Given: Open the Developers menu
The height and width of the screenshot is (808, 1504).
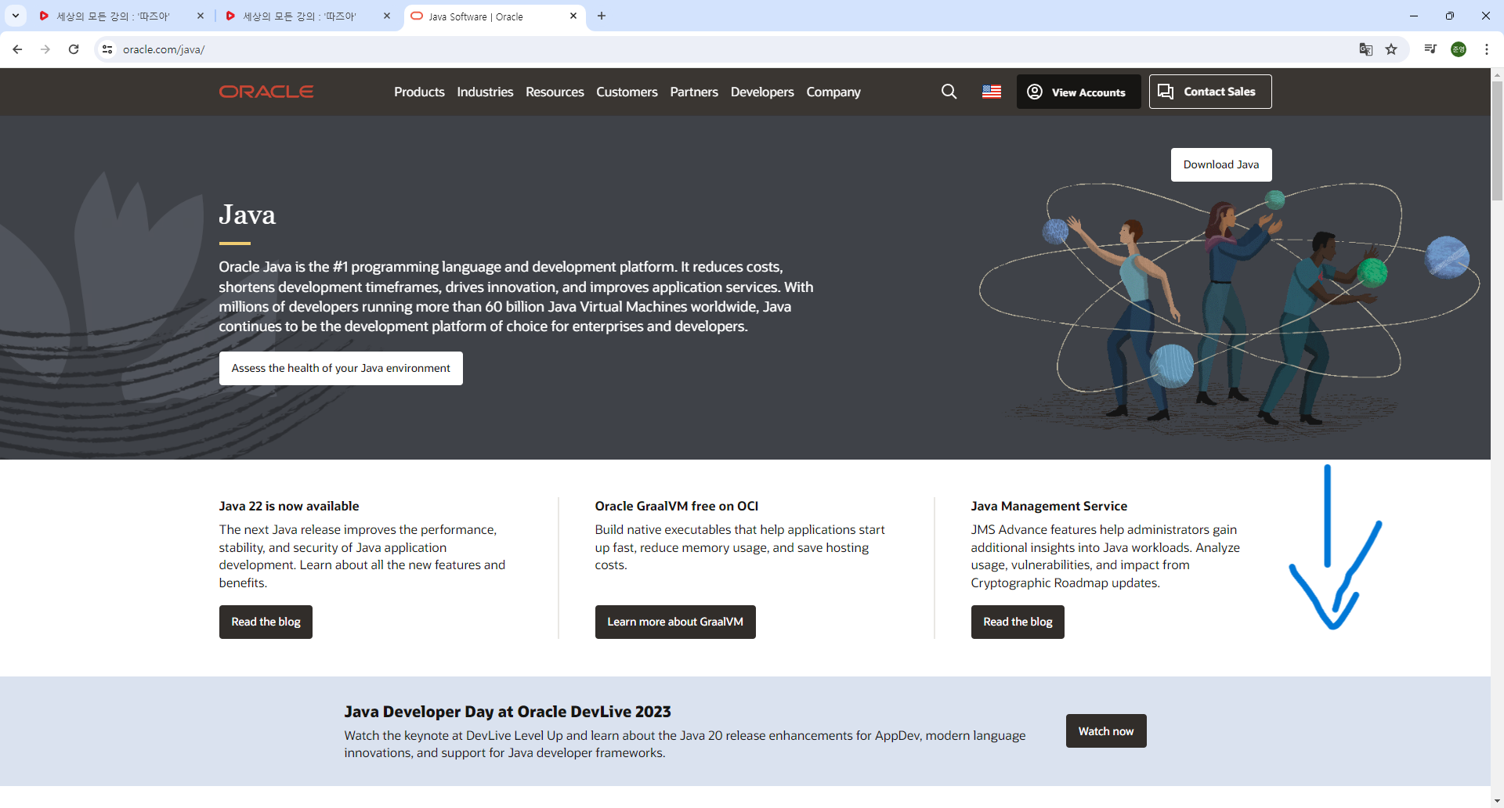Looking at the screenshot, I should [762, 92].
